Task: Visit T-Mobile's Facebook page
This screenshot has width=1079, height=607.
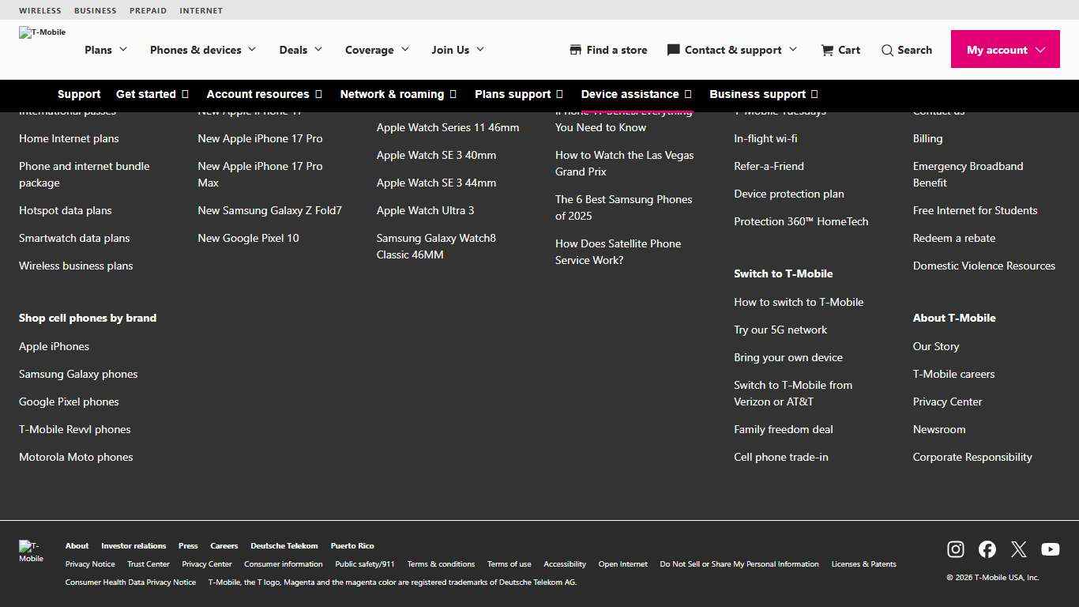Action: 987,549
